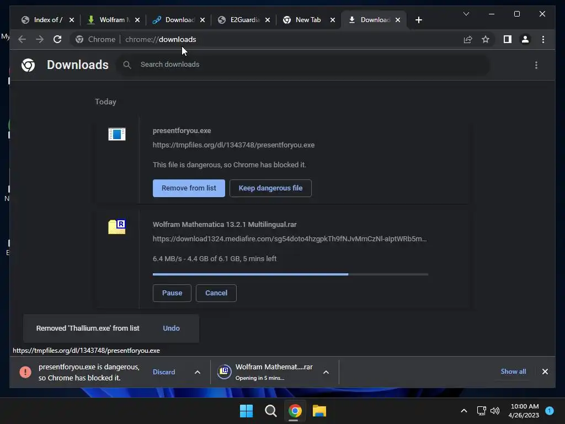Close the download shelf bar
This screenshot has height=424, width=565.
(545, 372)
